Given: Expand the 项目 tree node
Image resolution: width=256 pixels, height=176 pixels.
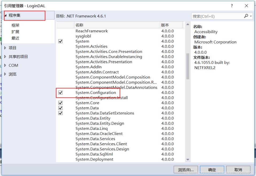Looking at the screenshot, I should [x=5, y=48].
